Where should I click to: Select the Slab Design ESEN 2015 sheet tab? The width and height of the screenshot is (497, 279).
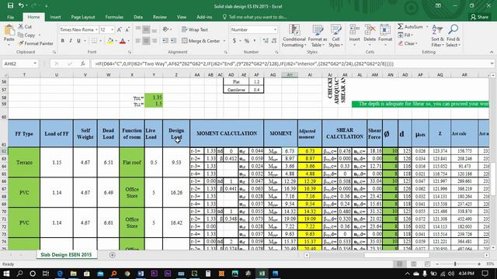[x=66, y=255]
